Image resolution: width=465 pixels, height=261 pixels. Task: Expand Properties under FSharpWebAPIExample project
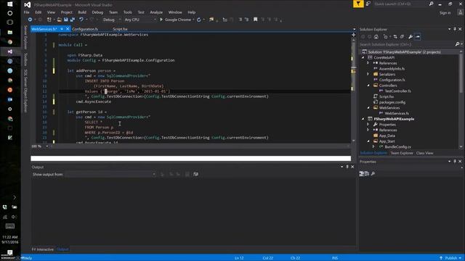pos(368,125)
